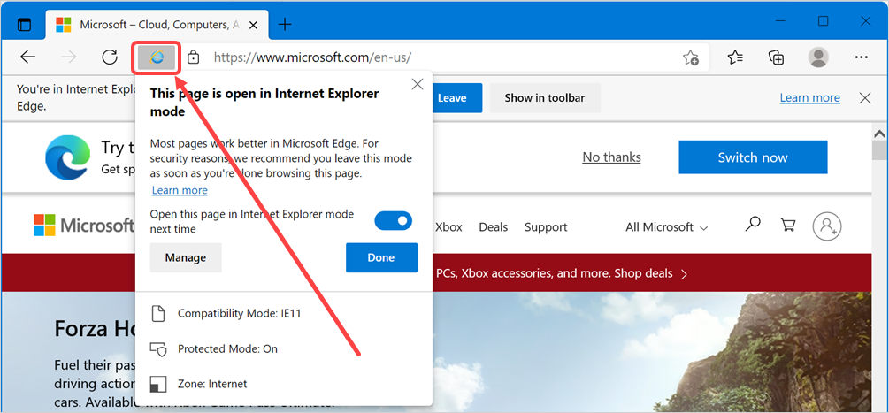Open the Favorites star list icon
Viewport: 889px width, 413px height.
coord(735,57)
